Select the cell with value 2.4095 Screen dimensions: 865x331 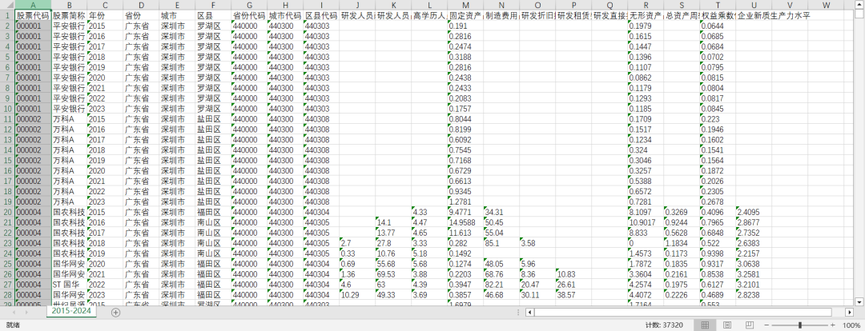tap(754, 212)
